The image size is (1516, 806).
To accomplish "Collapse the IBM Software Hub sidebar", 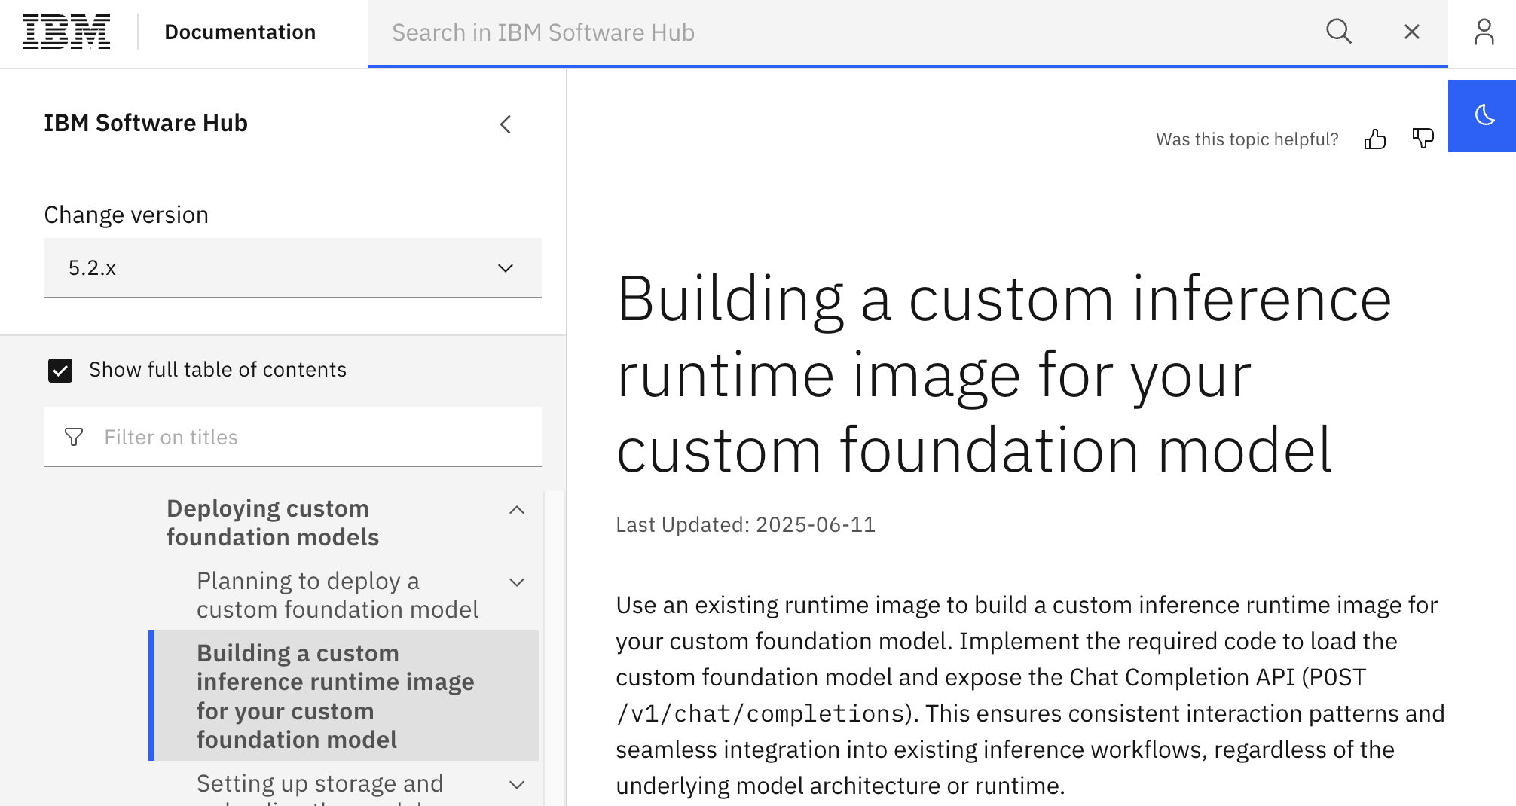I will tap(506, 124).
